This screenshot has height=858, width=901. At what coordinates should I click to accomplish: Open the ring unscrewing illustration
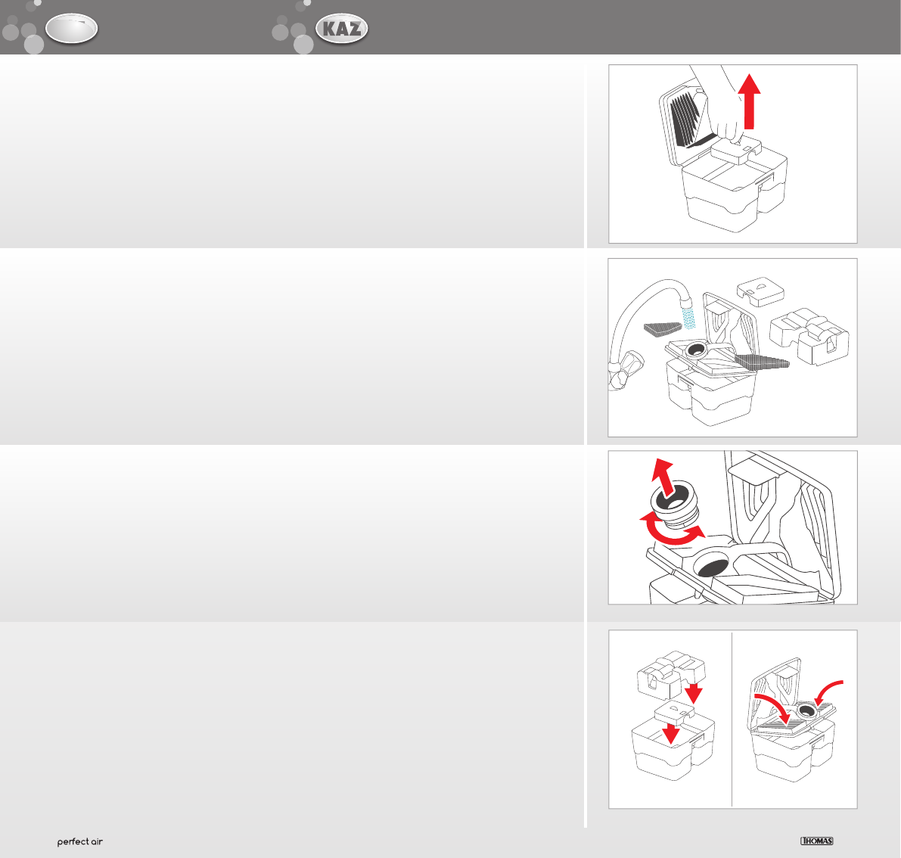732,527
